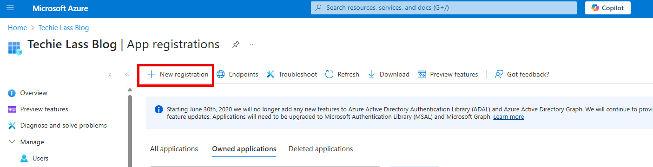Download the app registrations list
The width and height of the screenshot is (653, 167).
[x=389, y=74]
